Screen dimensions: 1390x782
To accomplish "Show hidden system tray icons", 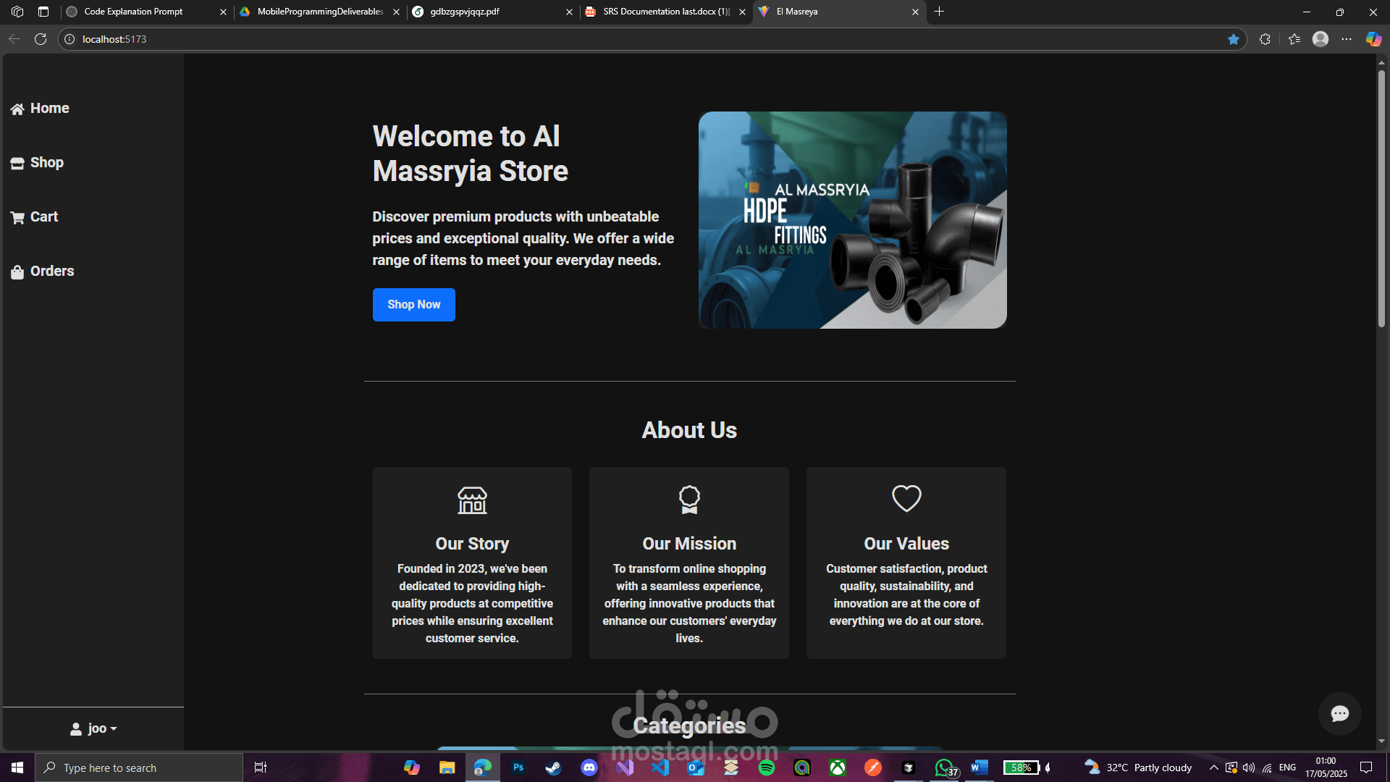I will pos(1214,768).
